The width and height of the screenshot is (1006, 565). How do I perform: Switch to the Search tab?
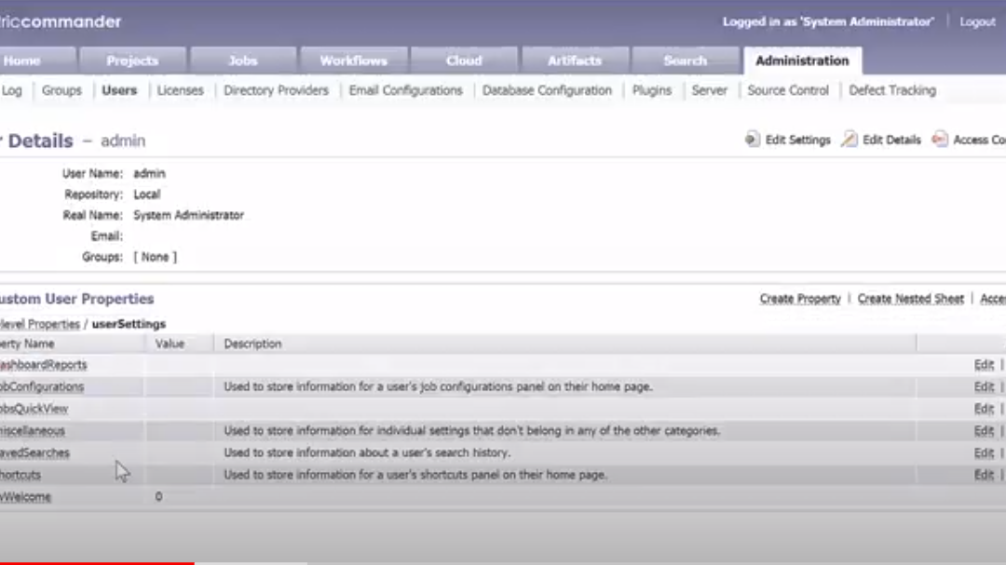coord(686,61)
